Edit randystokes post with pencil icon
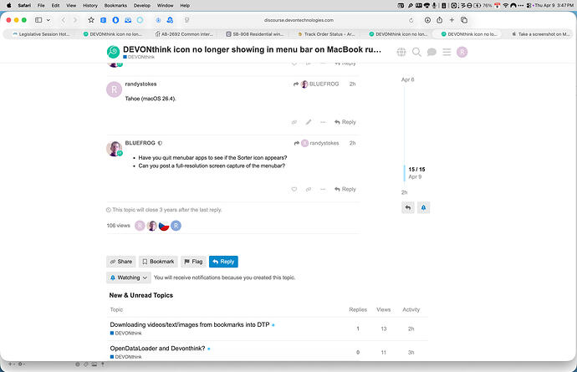 [308, 122]
